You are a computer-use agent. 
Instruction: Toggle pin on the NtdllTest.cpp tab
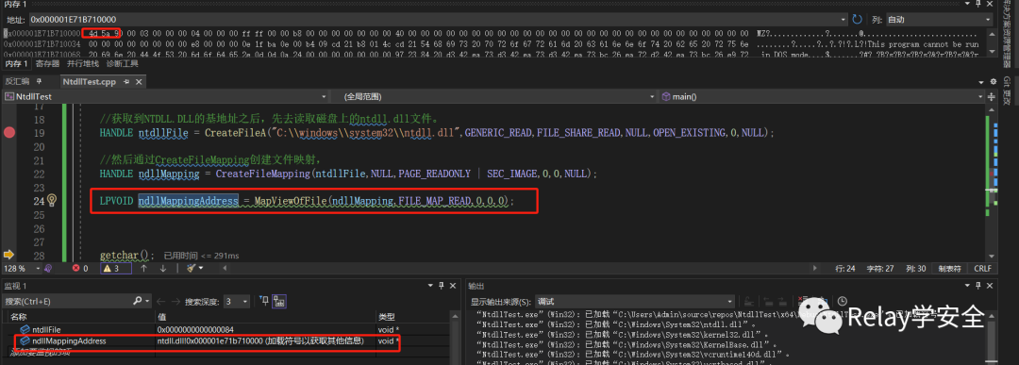[126, 82]
